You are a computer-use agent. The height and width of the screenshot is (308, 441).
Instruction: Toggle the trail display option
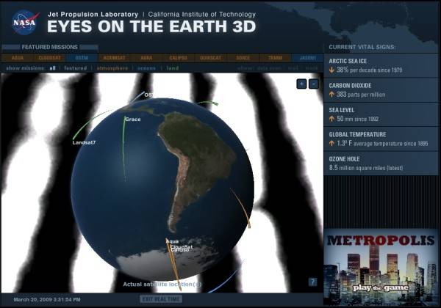293,68
